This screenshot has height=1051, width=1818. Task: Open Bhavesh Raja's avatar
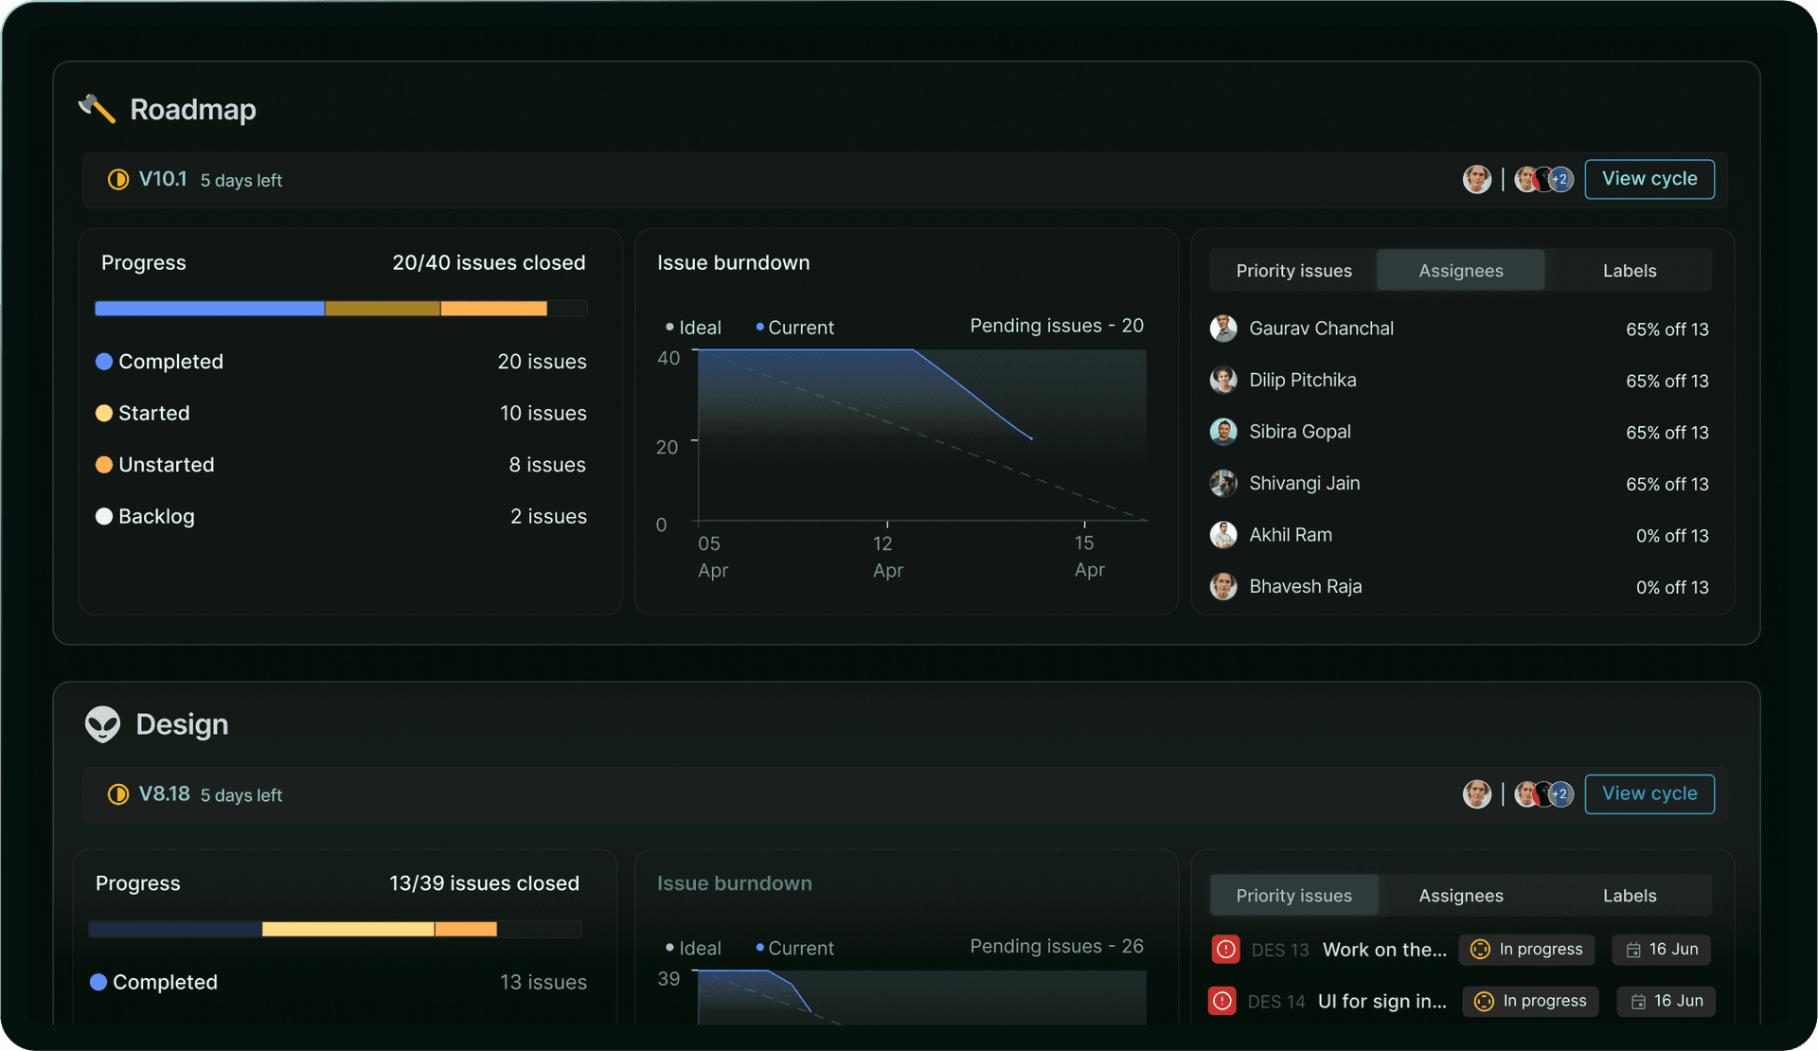coord(1223,586)
